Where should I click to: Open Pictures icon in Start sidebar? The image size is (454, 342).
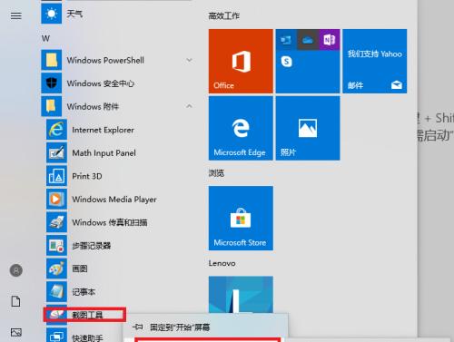click(x=16, y=332)
